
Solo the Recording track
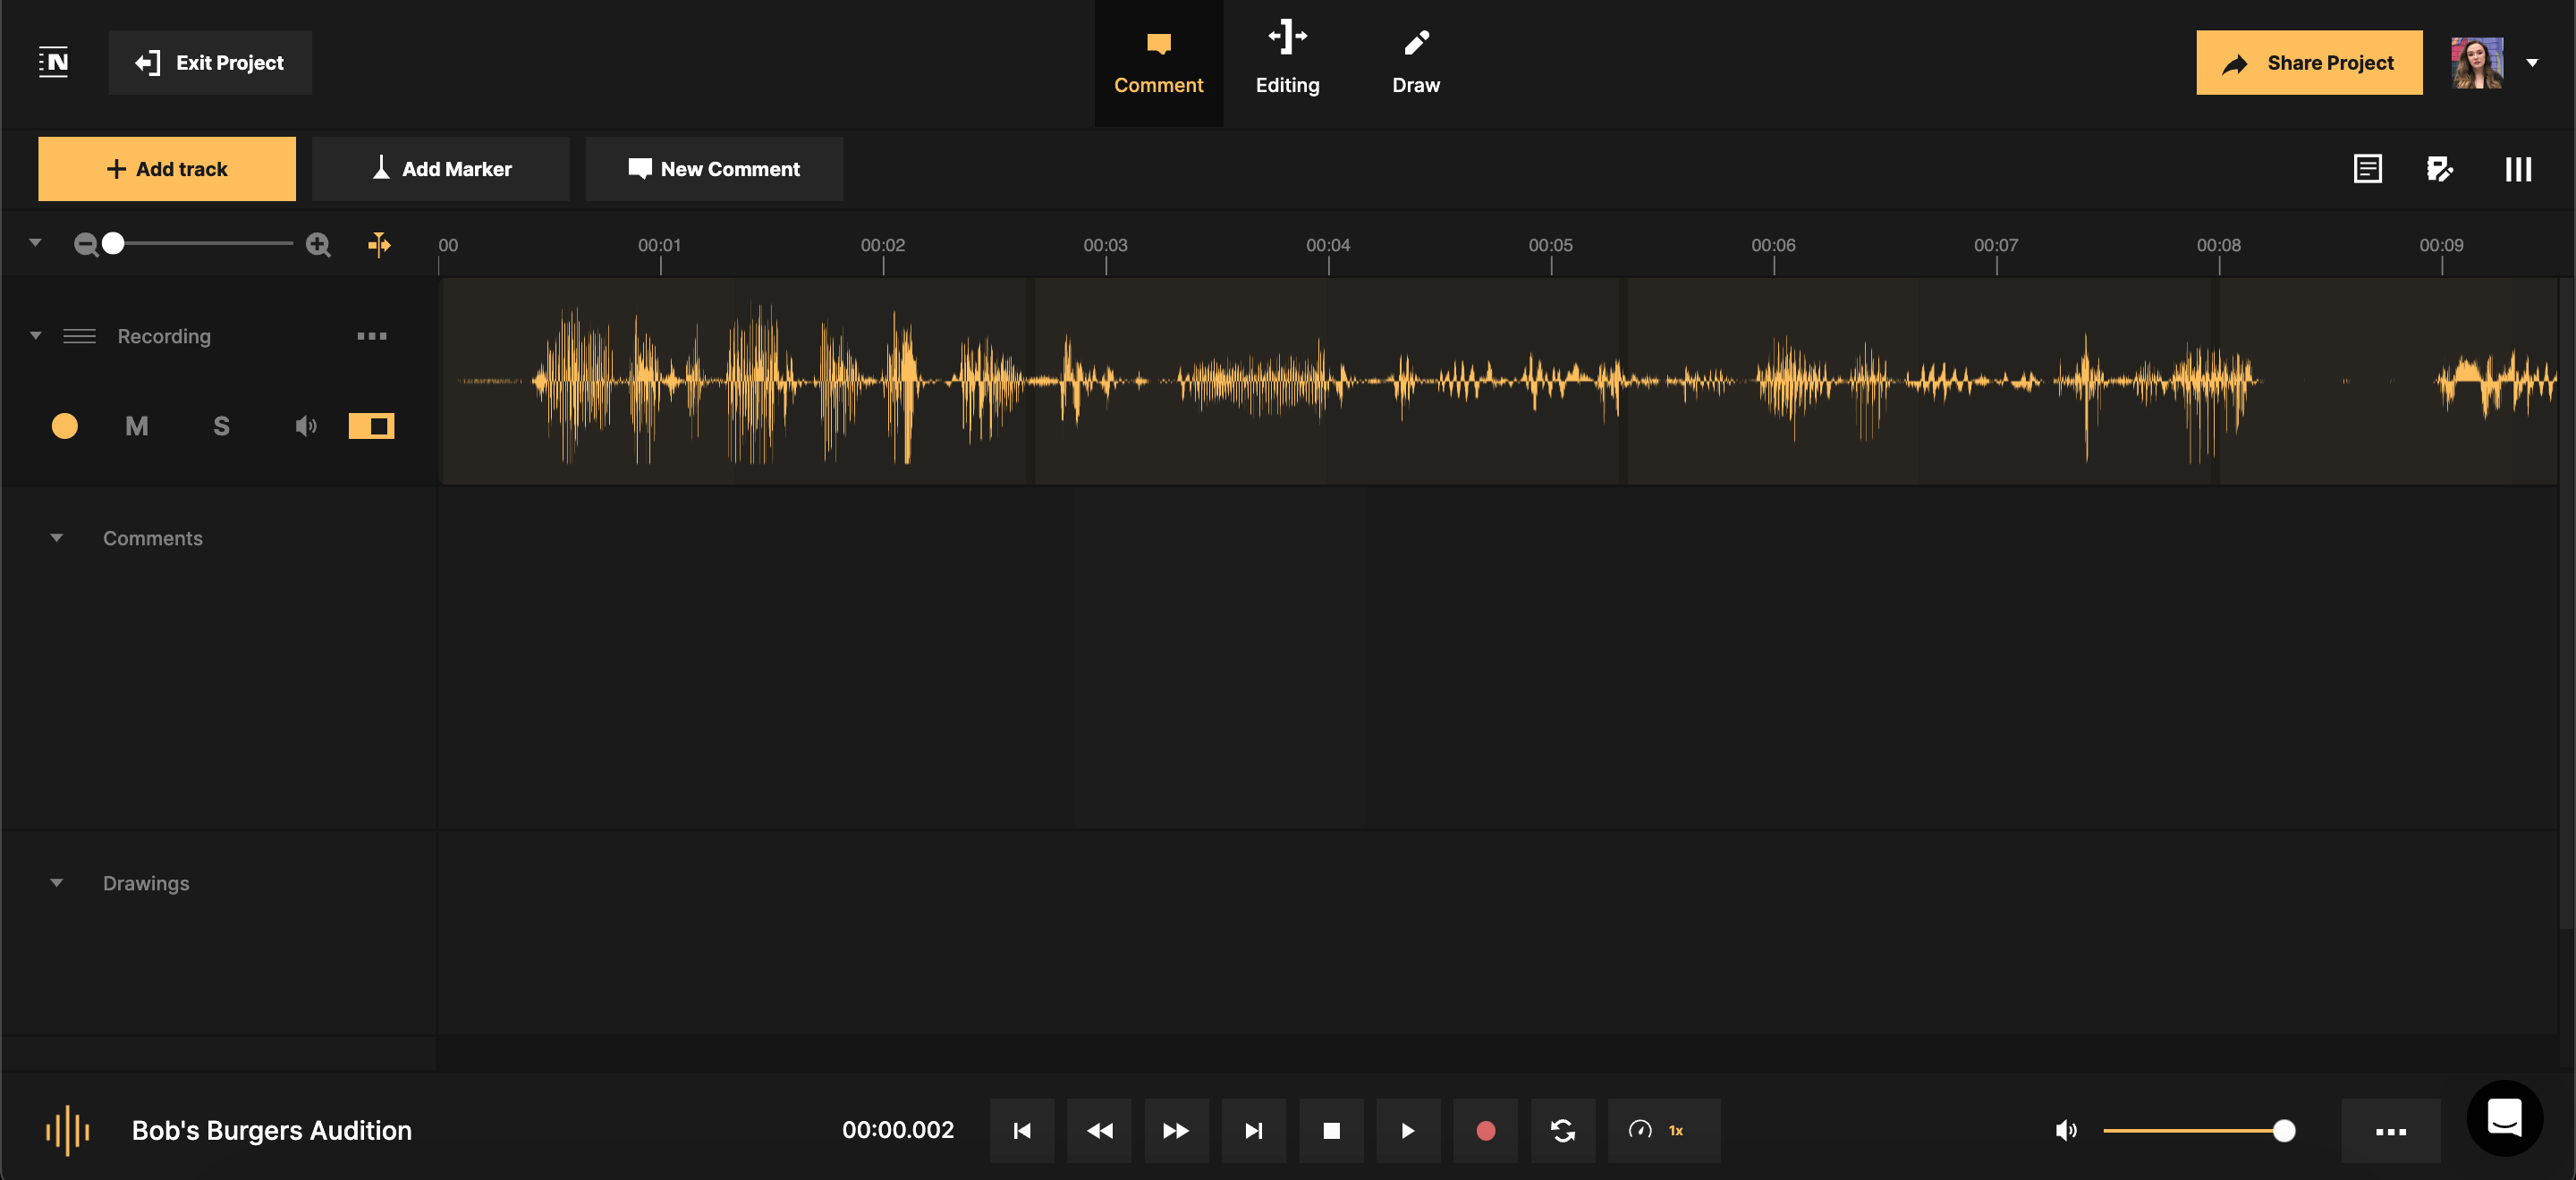221,426
